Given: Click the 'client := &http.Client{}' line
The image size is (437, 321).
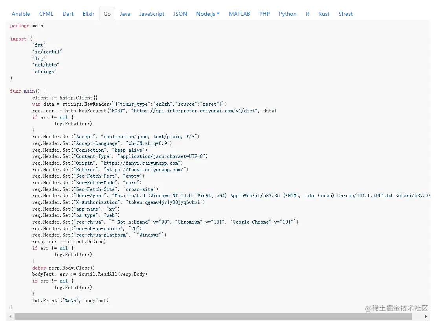Looking at the screenshot, I should click(65, 98).
